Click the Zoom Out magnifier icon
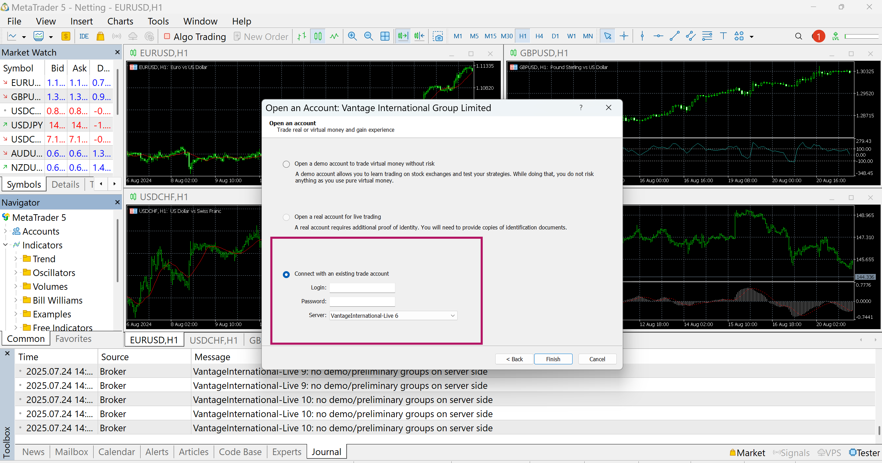The width and height of the screenshot is (882, 463). click(x=368, y=36)
